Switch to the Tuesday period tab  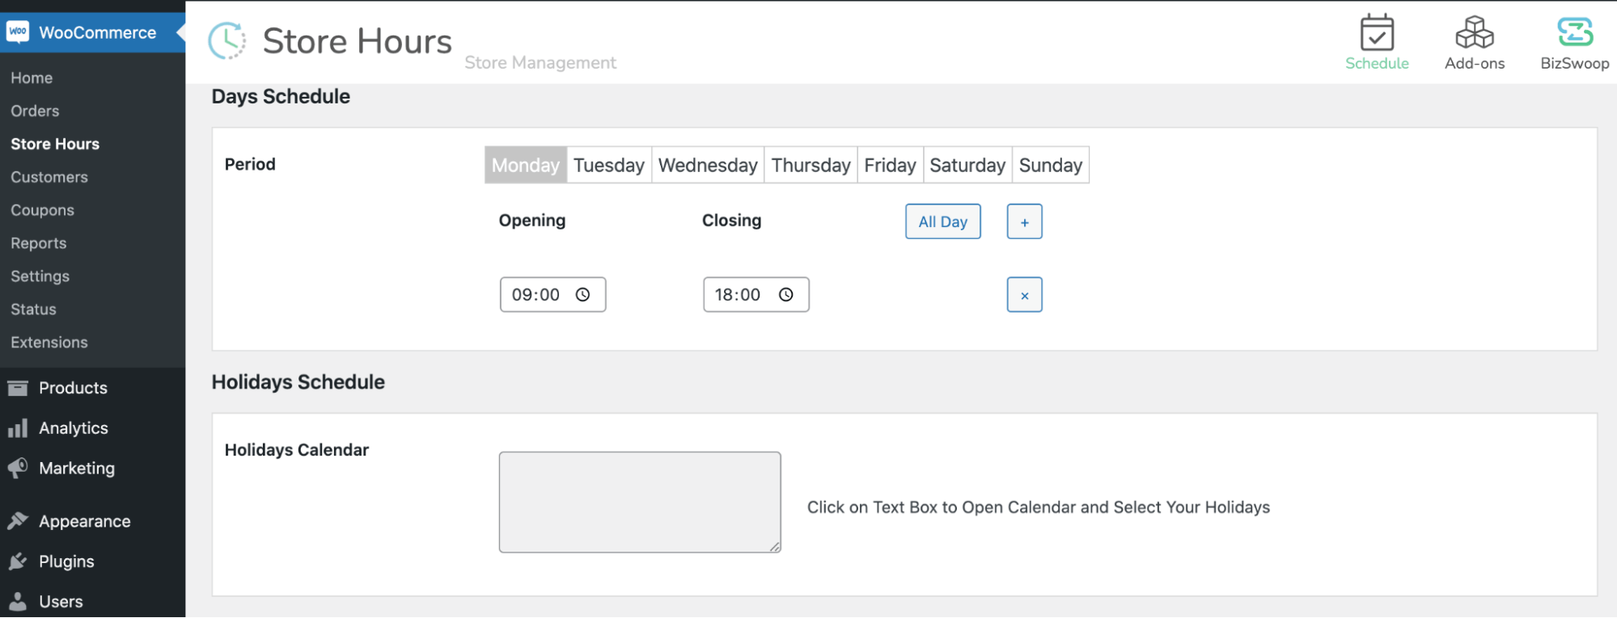coord(608,166)
